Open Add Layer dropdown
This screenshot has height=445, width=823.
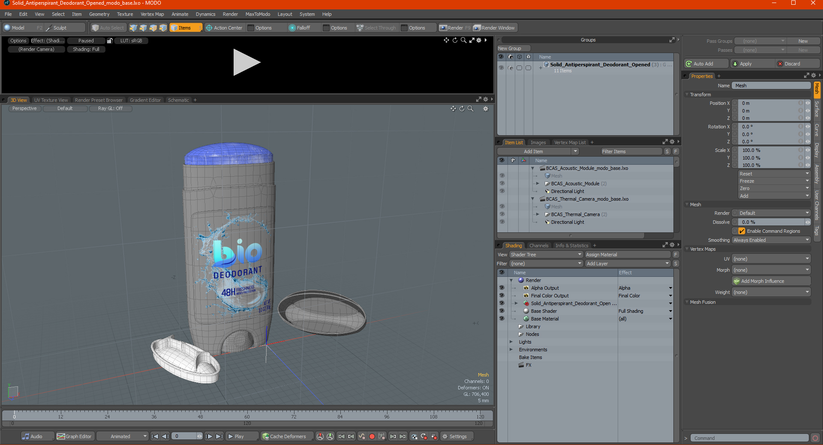pyautogui.click(x=628, y=264)
